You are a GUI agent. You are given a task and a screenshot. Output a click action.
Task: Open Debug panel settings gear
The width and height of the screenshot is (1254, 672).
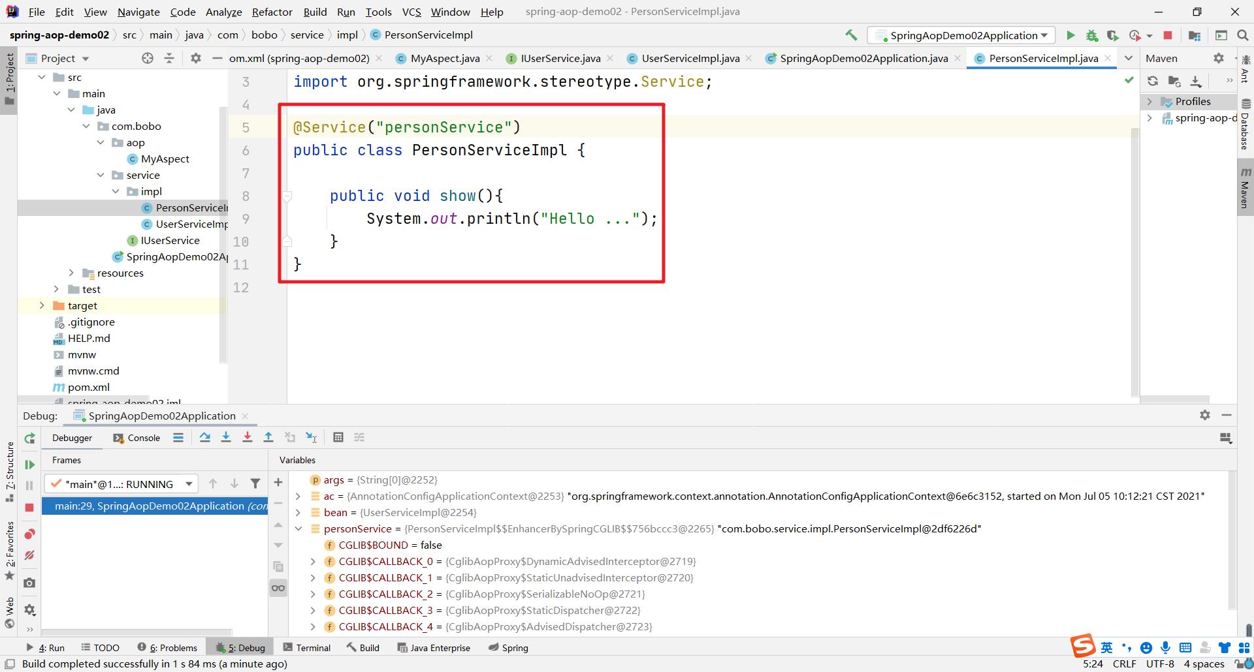[1205, 415]
